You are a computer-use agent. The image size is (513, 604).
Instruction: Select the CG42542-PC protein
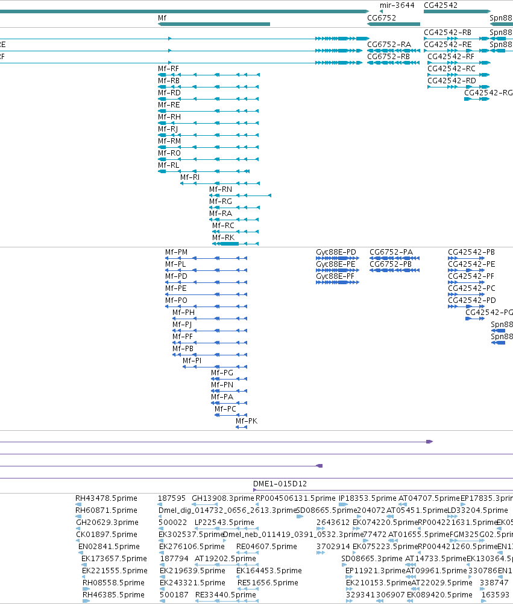(466, 294)
